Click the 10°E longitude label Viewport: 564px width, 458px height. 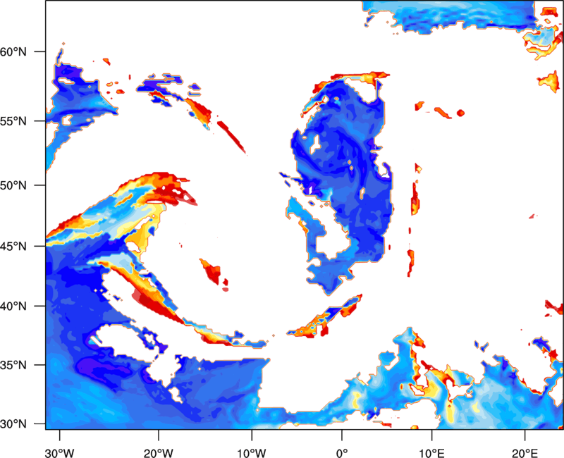(431, 453)
